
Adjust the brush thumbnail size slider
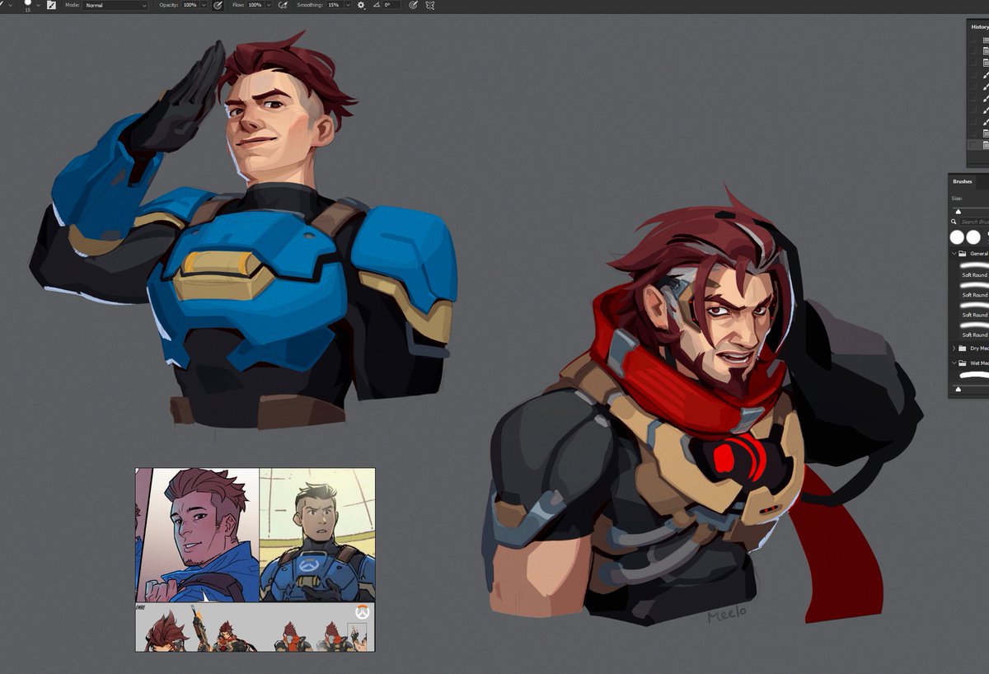pos(959,388)
